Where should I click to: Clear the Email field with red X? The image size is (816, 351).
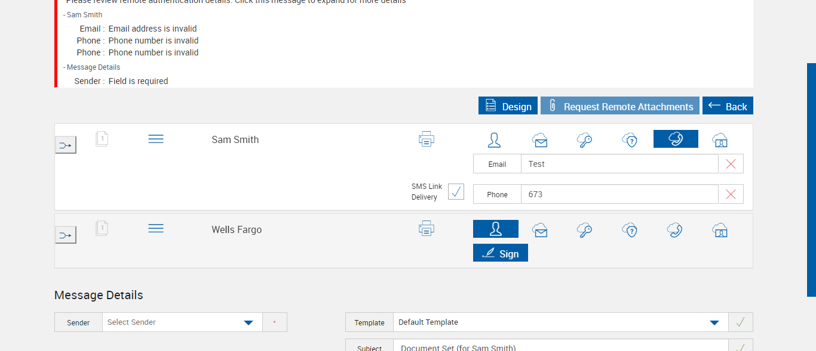pos(731,164)
